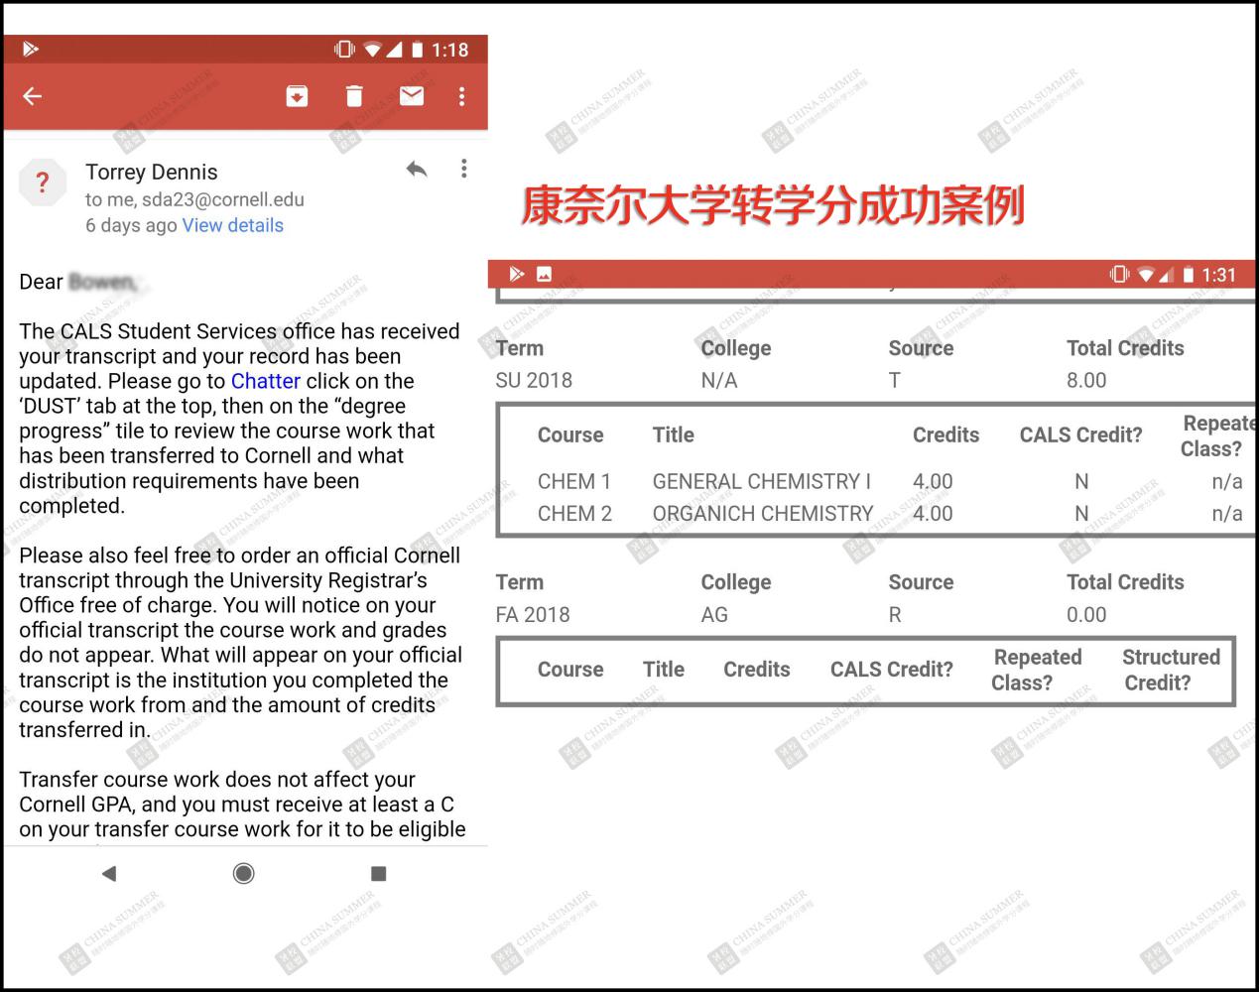Viewport: 1259px width, 992px height.
Task: Select the term value 'SU 2018'
Action: 534,380
